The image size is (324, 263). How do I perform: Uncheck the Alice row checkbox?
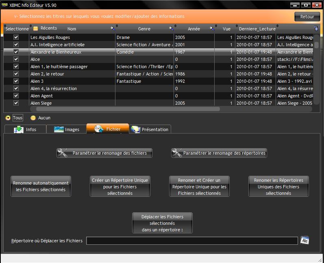(x=16, y=59)
